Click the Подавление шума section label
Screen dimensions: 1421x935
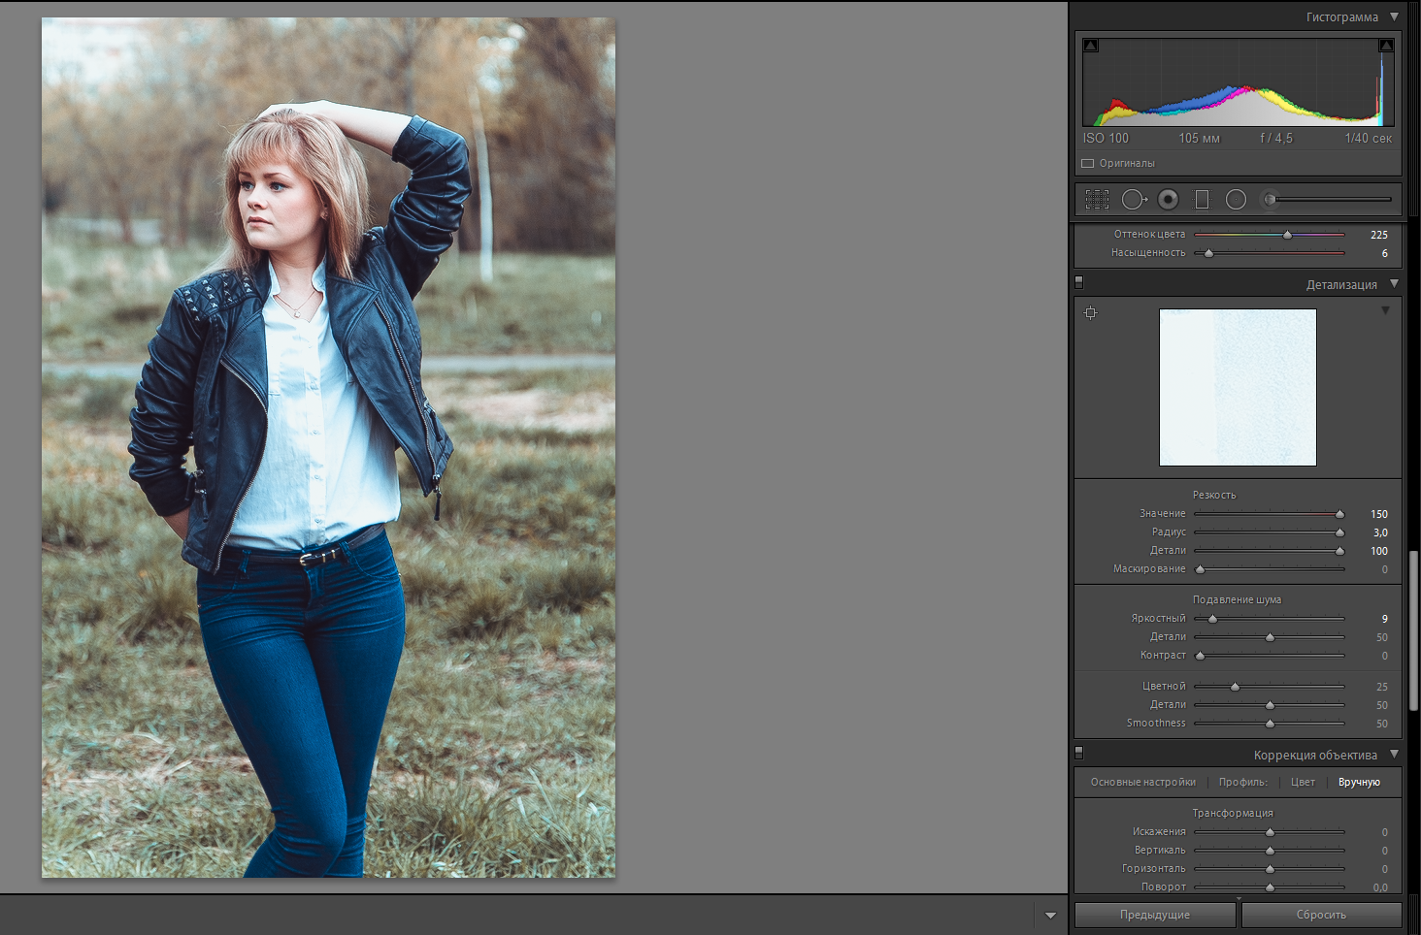1237,599
